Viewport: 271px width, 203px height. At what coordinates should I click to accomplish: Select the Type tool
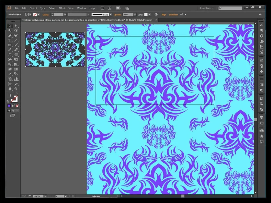pyautogui.click(x=10, y=40)
